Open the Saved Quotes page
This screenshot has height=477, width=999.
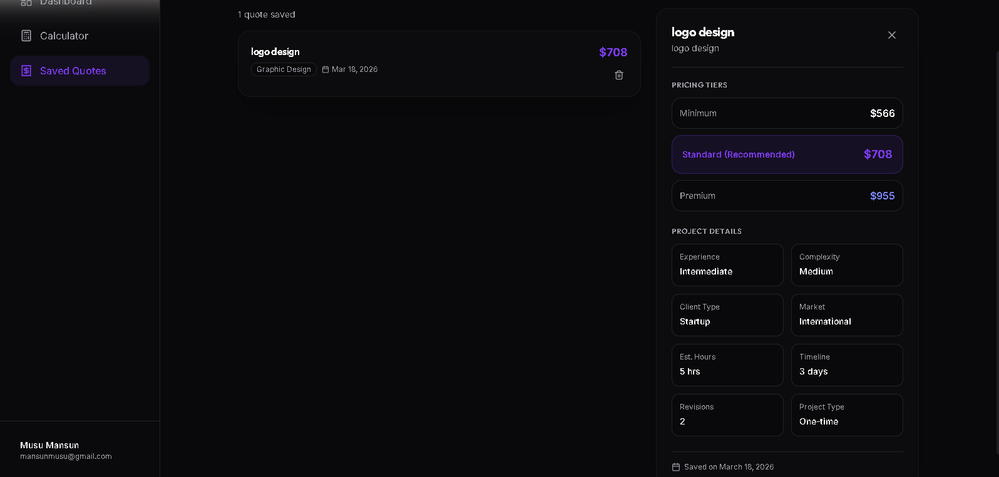coord(79,71)
